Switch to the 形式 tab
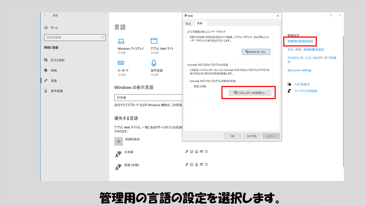The image size is (366, 206). (x=188, y=24)
